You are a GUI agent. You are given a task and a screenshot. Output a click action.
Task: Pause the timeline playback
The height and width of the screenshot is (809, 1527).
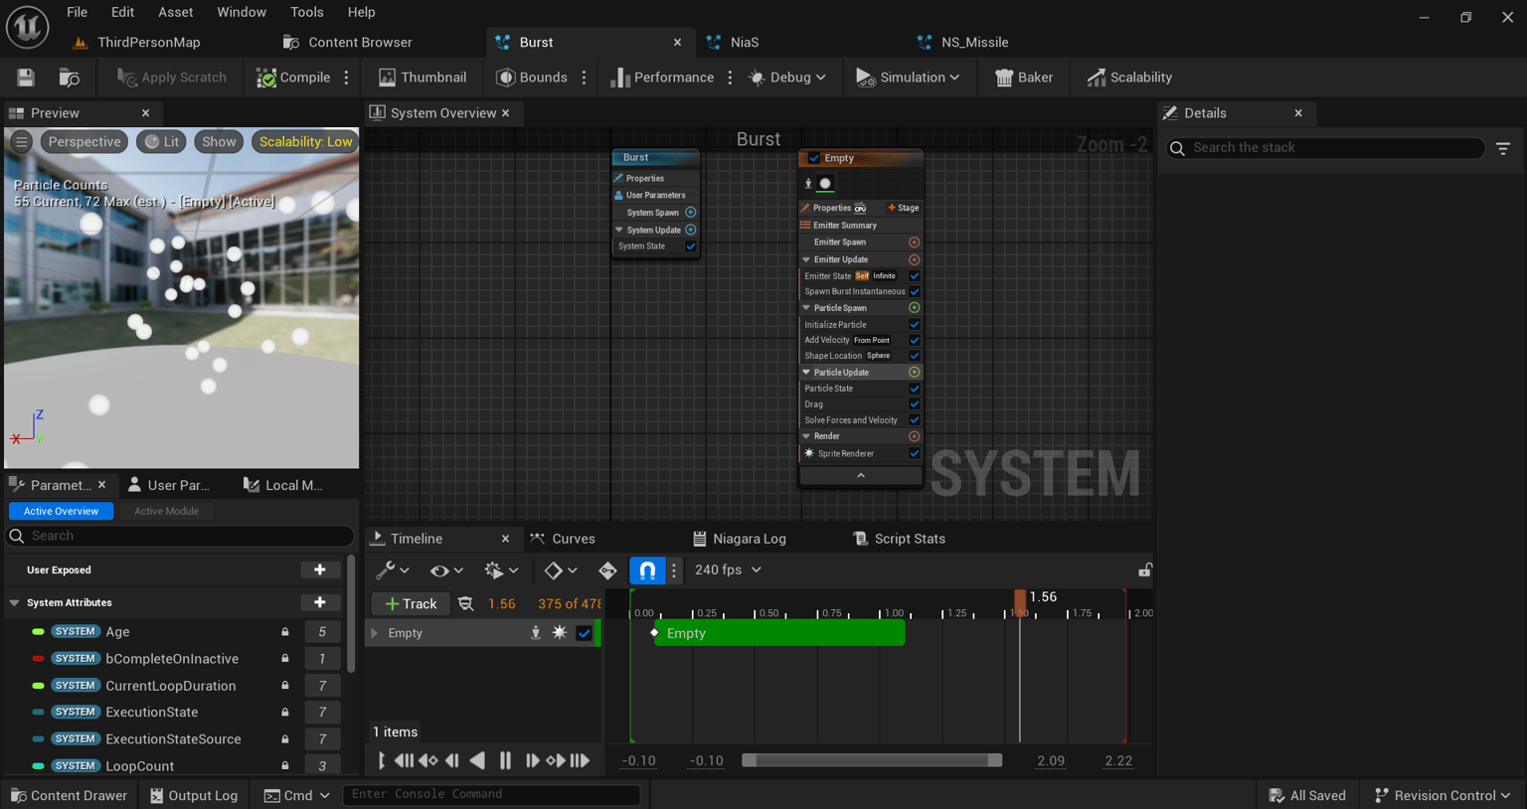[x=505, y=761]
